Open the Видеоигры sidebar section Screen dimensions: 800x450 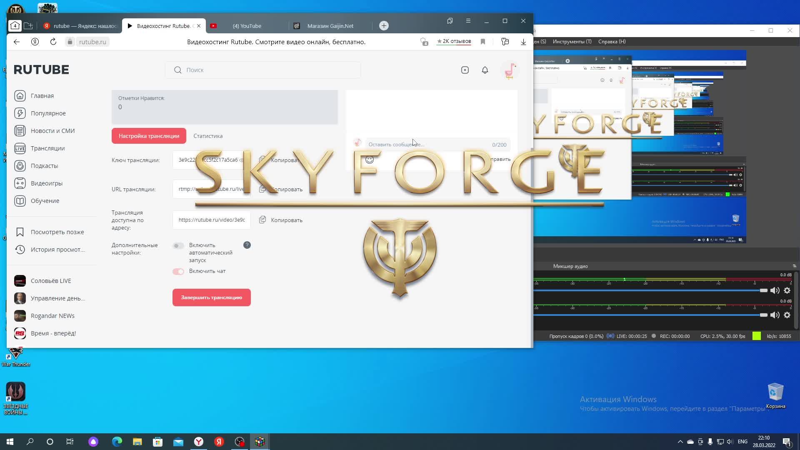click(46, 183)
